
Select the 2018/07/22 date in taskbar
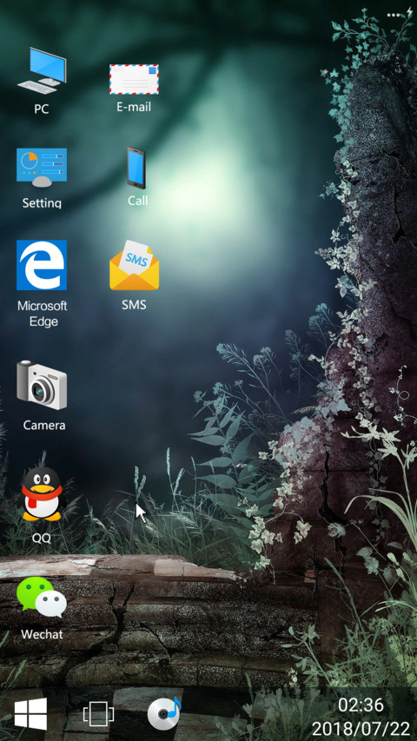click(361, 728)
